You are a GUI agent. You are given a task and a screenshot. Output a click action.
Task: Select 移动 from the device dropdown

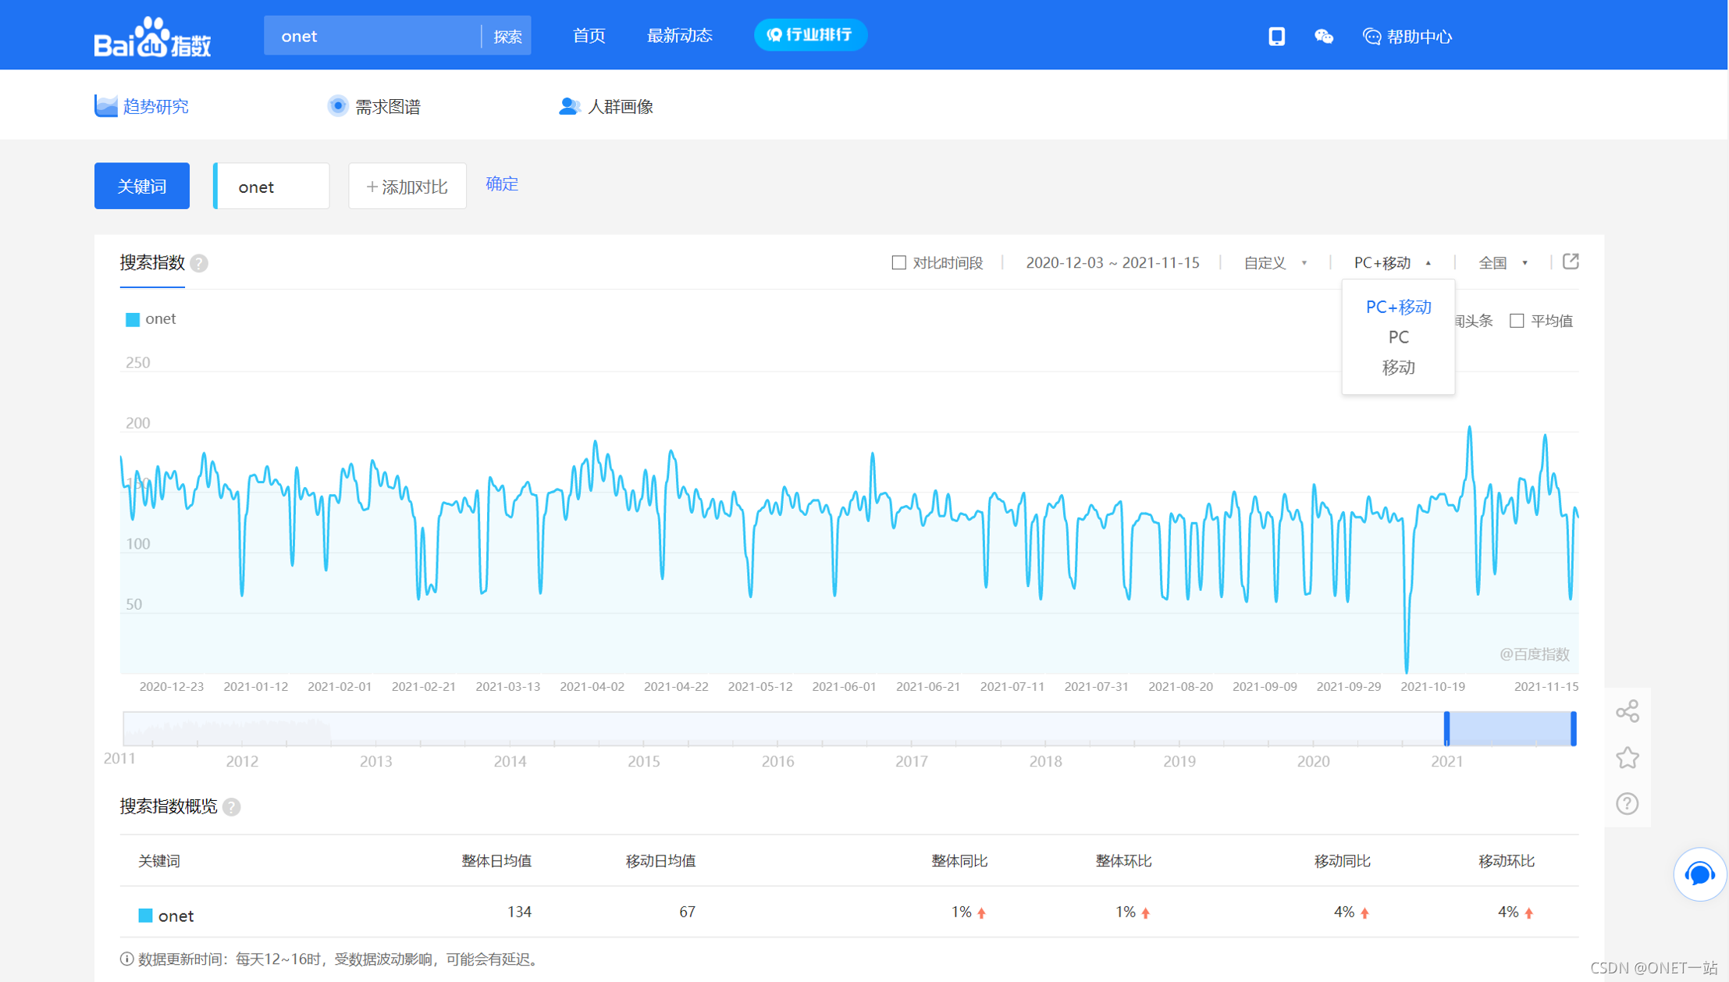(1398, 368)
